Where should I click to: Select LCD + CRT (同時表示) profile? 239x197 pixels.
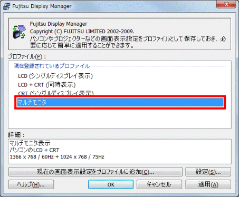46,85
